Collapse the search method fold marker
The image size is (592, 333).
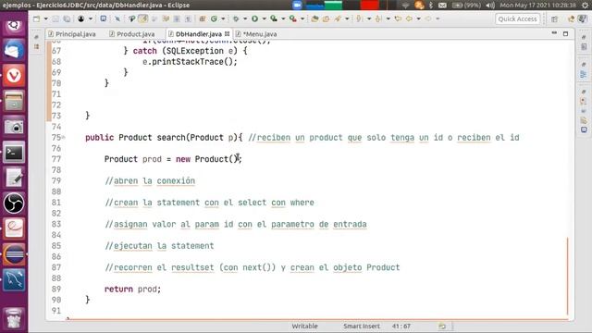(64, 138)
